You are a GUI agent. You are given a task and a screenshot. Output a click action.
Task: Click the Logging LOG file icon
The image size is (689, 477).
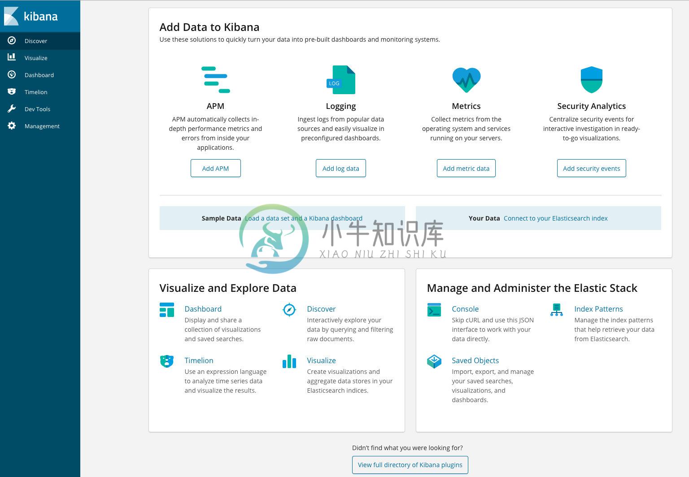(x=341, y=80)
